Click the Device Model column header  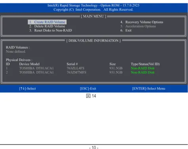point(29,64)
